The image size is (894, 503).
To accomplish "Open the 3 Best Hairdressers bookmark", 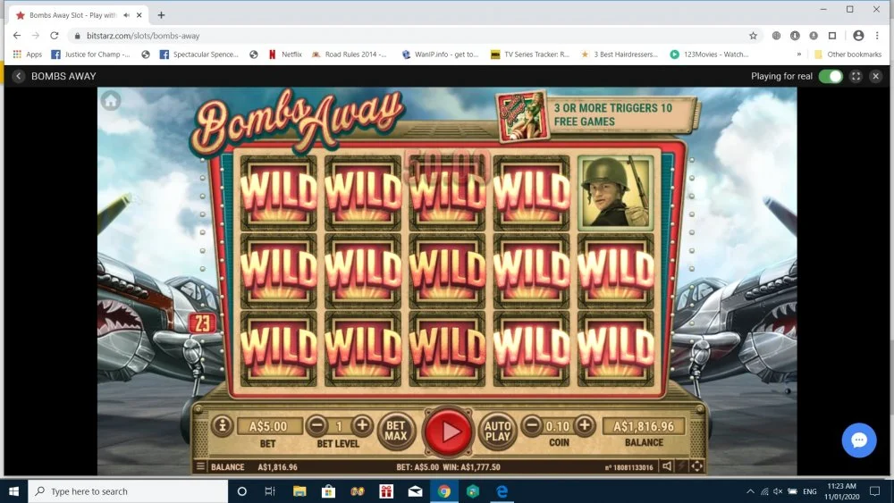I will coord(620,54).
